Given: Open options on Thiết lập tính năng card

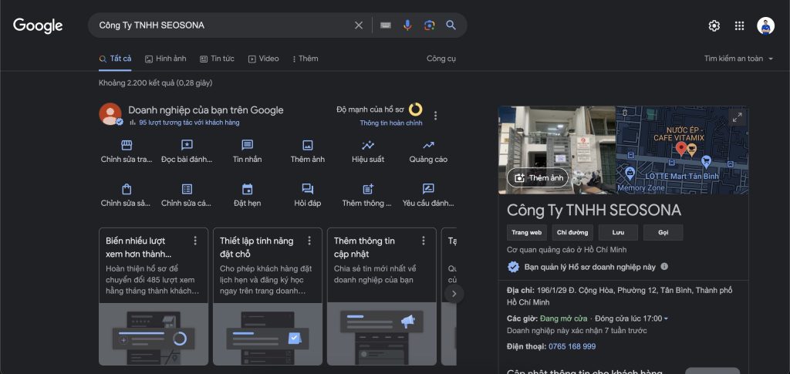Looking at the screenshot, I should click(309, 241).
